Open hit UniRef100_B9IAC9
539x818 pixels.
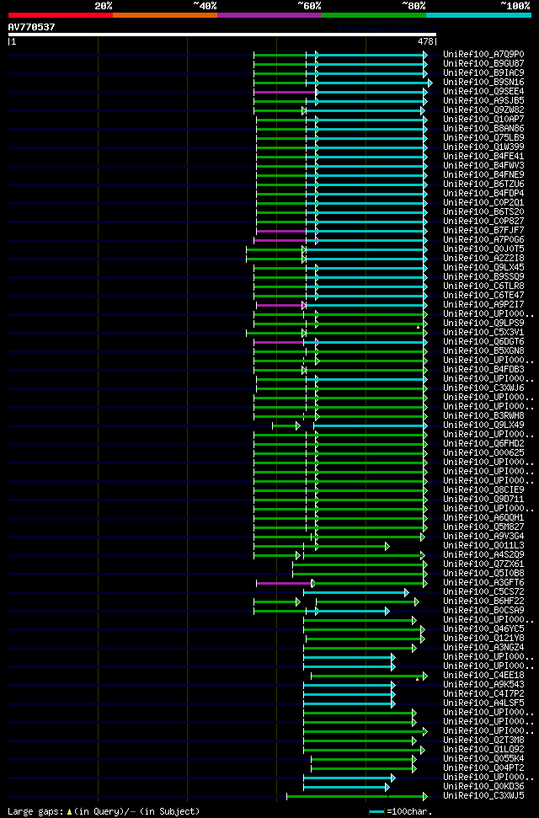[483, 73]
